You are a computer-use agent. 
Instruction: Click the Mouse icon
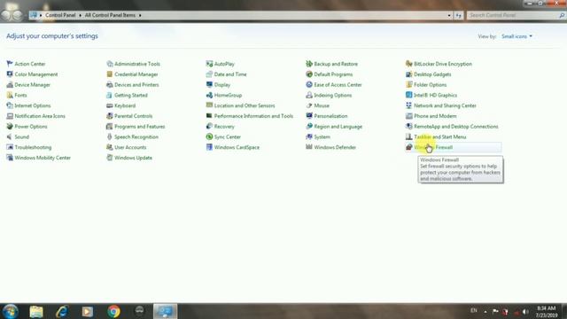click(309, 105)
